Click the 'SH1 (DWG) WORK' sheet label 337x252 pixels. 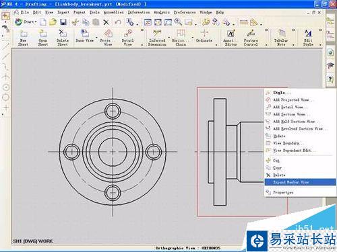pos(32,241)
